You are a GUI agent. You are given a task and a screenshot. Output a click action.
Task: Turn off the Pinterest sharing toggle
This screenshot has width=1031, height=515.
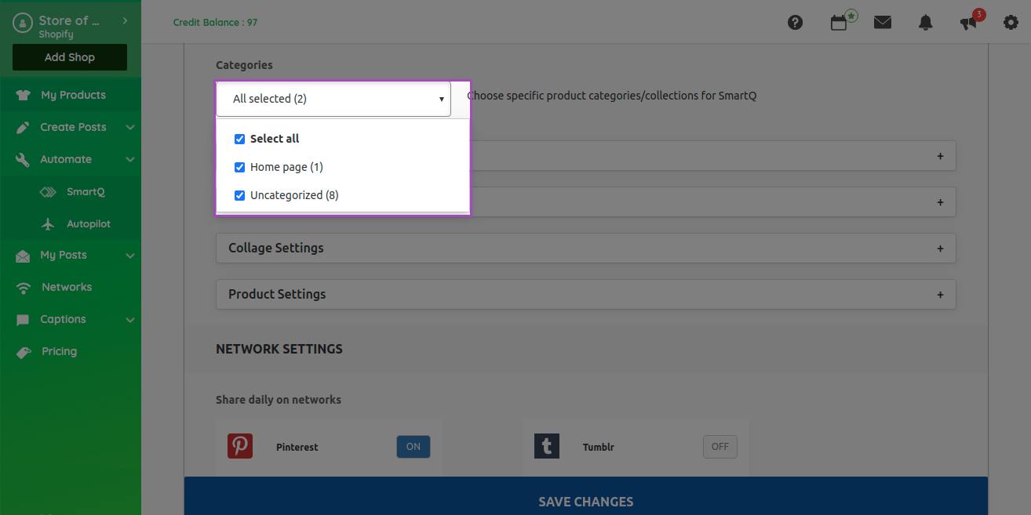pyautogui.click(x=413, y=447)
